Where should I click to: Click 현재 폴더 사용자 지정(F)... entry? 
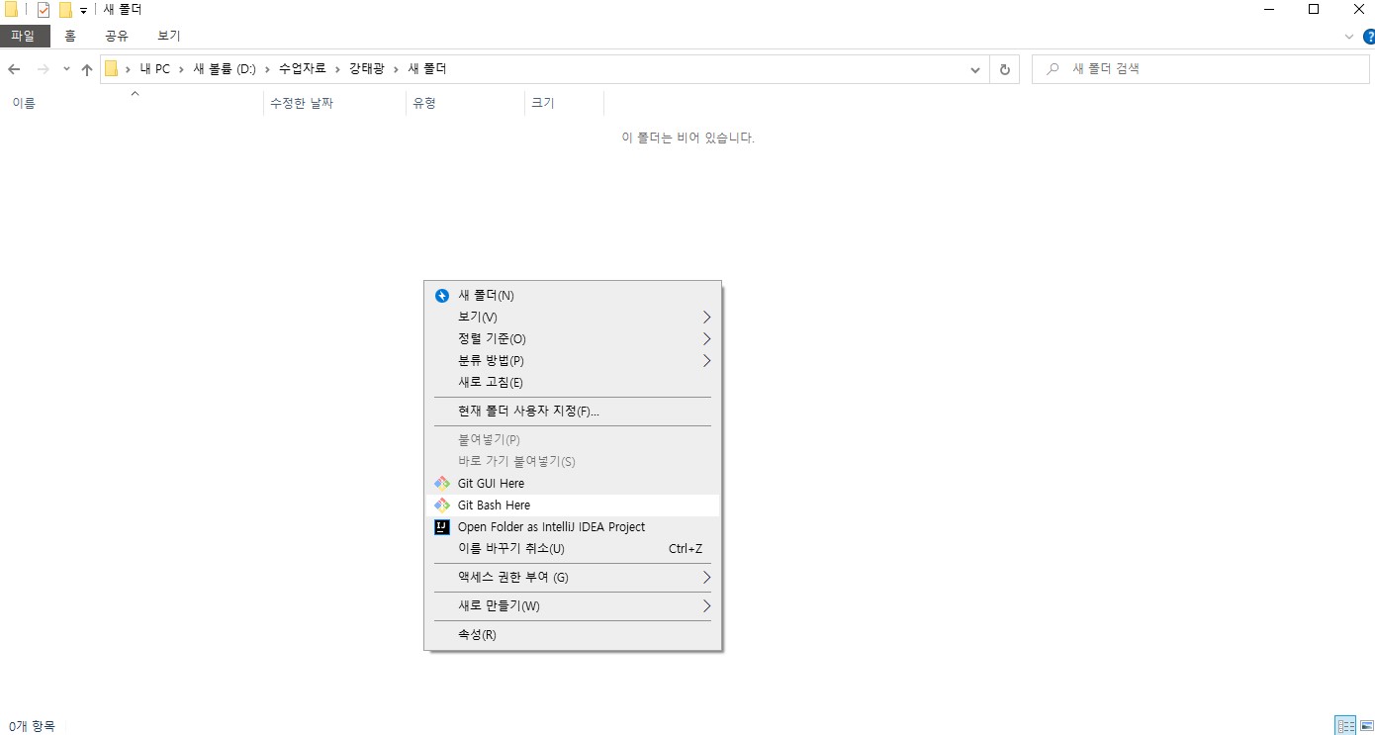click(573, 411)
